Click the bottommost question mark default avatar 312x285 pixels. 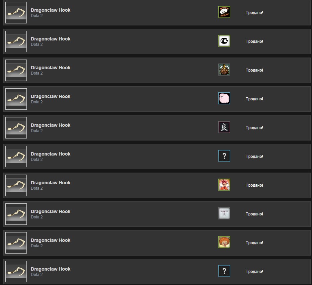point(224,271)
